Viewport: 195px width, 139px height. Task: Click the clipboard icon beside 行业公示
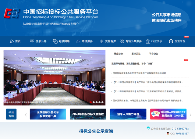click(148, 41)
